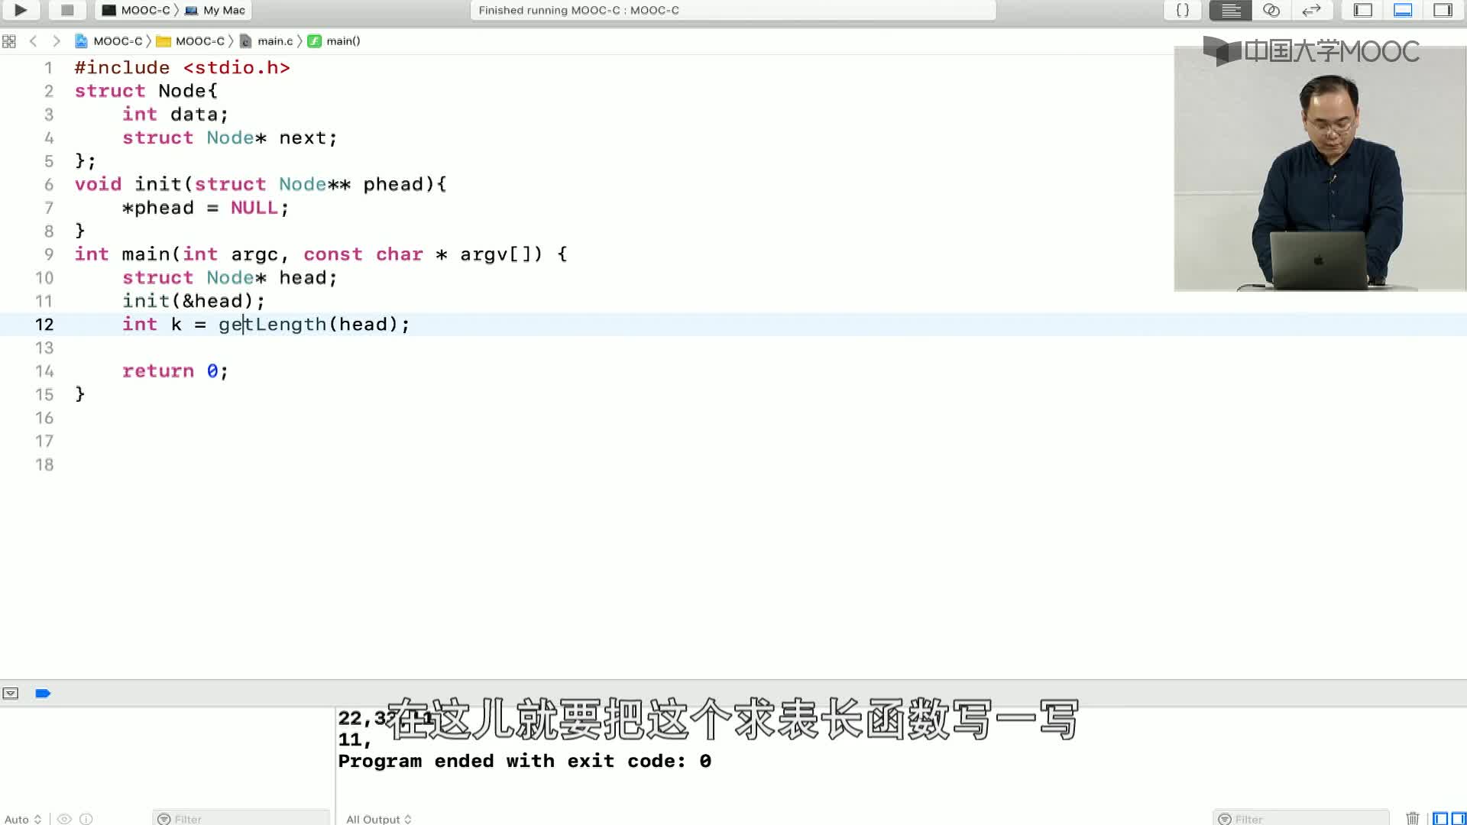Go back in editor history
Screen dimensions: 1467x825
coord(33,41)
